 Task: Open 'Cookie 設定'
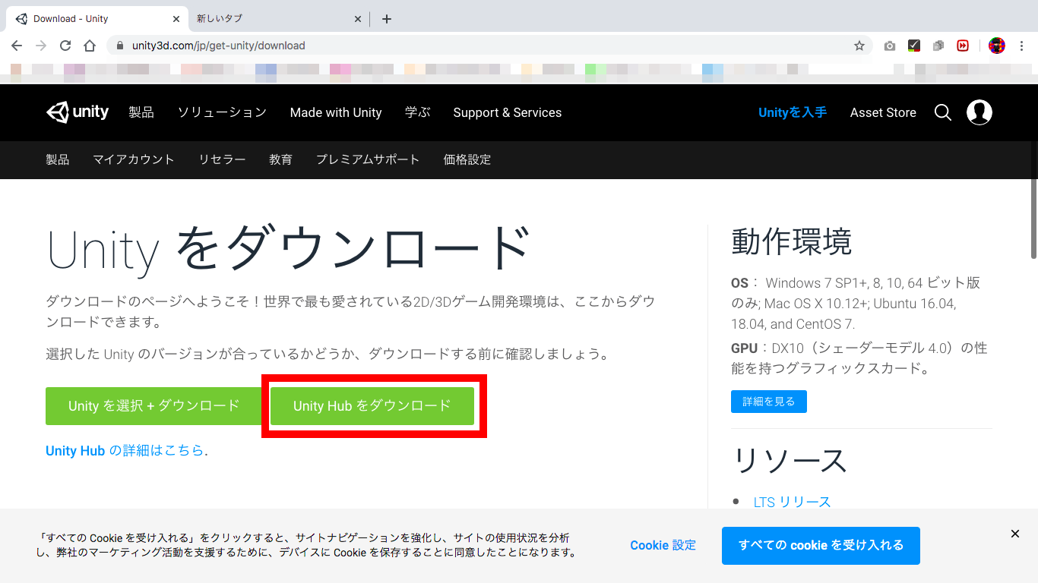[x=663, y=545]
